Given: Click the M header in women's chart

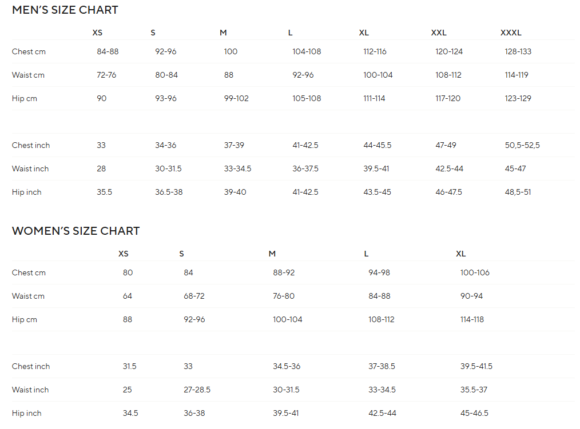Looking at the screenshot, I should 272,254.
